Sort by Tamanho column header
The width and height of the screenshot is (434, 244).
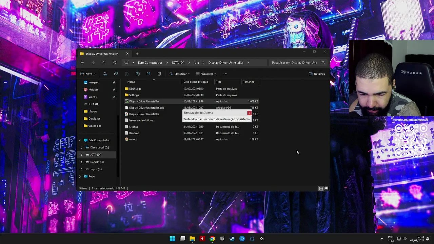pyautogui.click(x=249, y=82)
